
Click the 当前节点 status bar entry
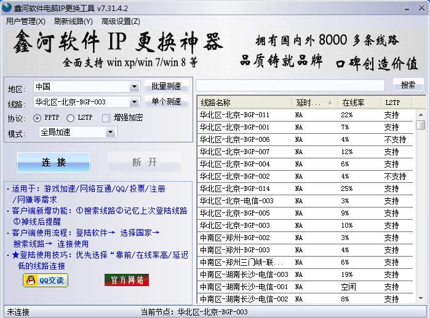click(x=194, y=312)
